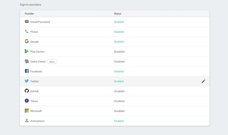Image resolution: width=228 pixels, height=135 pixels.
Task: Click Enabled status for Email/Password
Action: click(x=119, y=22)
